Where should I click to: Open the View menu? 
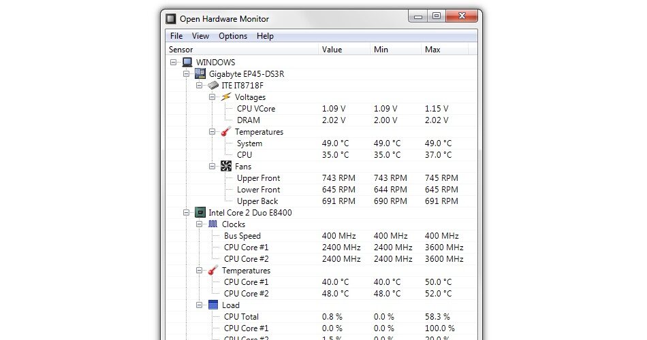pyautogui.click(x=200, y=36)
